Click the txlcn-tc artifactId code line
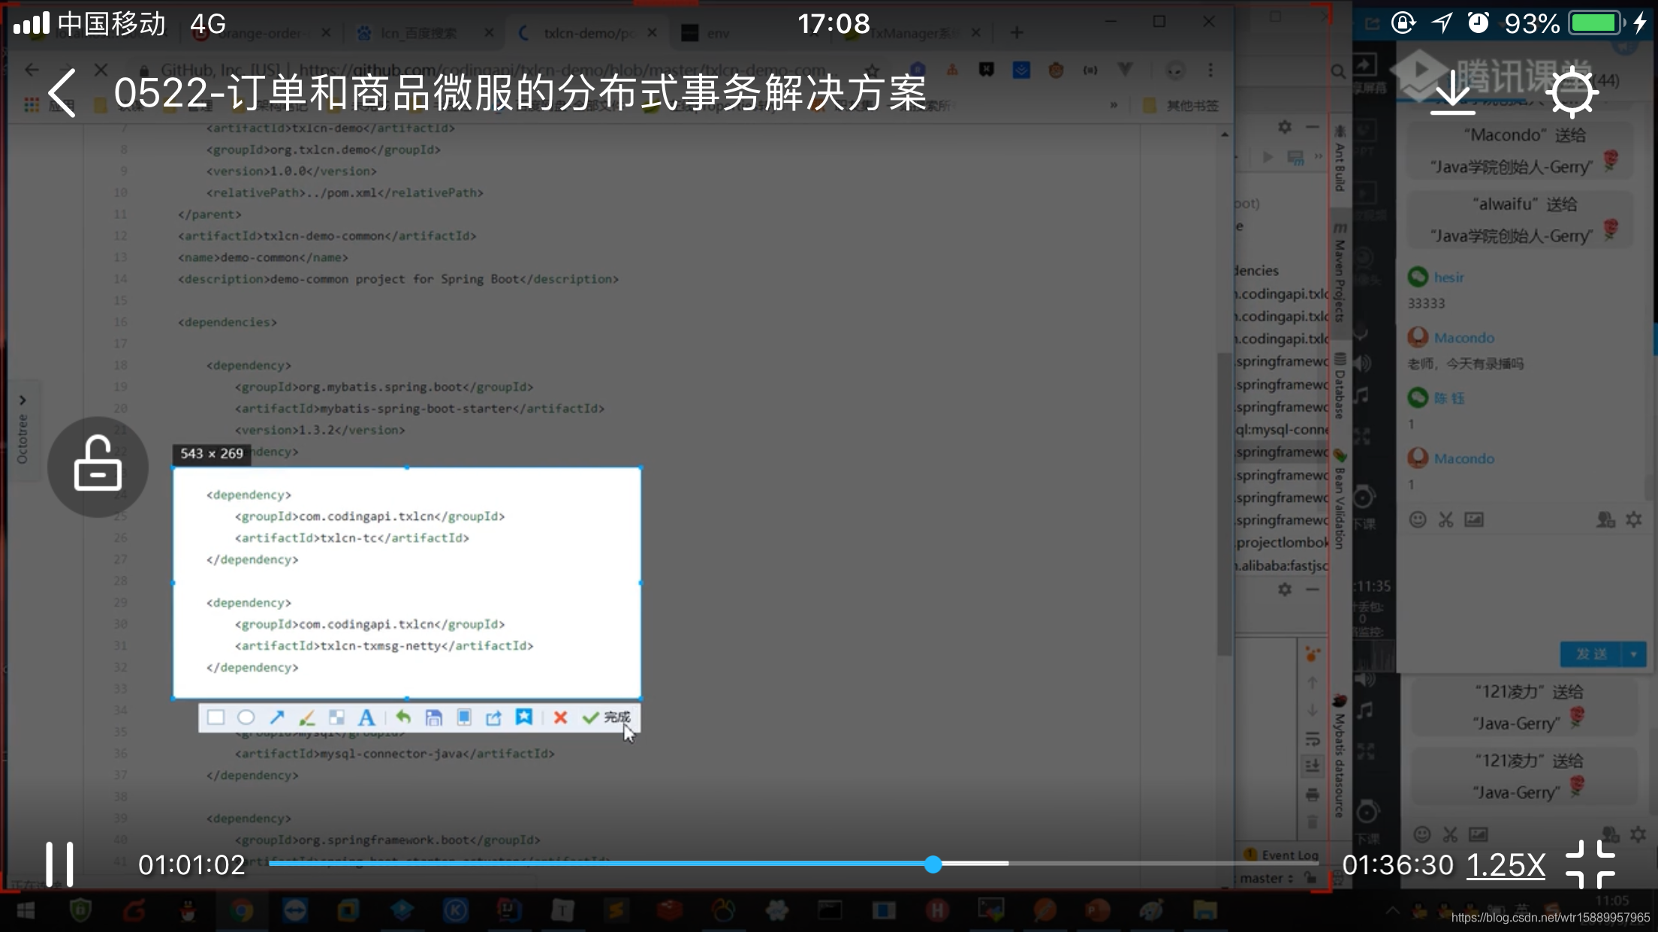The width and height of the screenshot is (1658, 932). (351, 537)
